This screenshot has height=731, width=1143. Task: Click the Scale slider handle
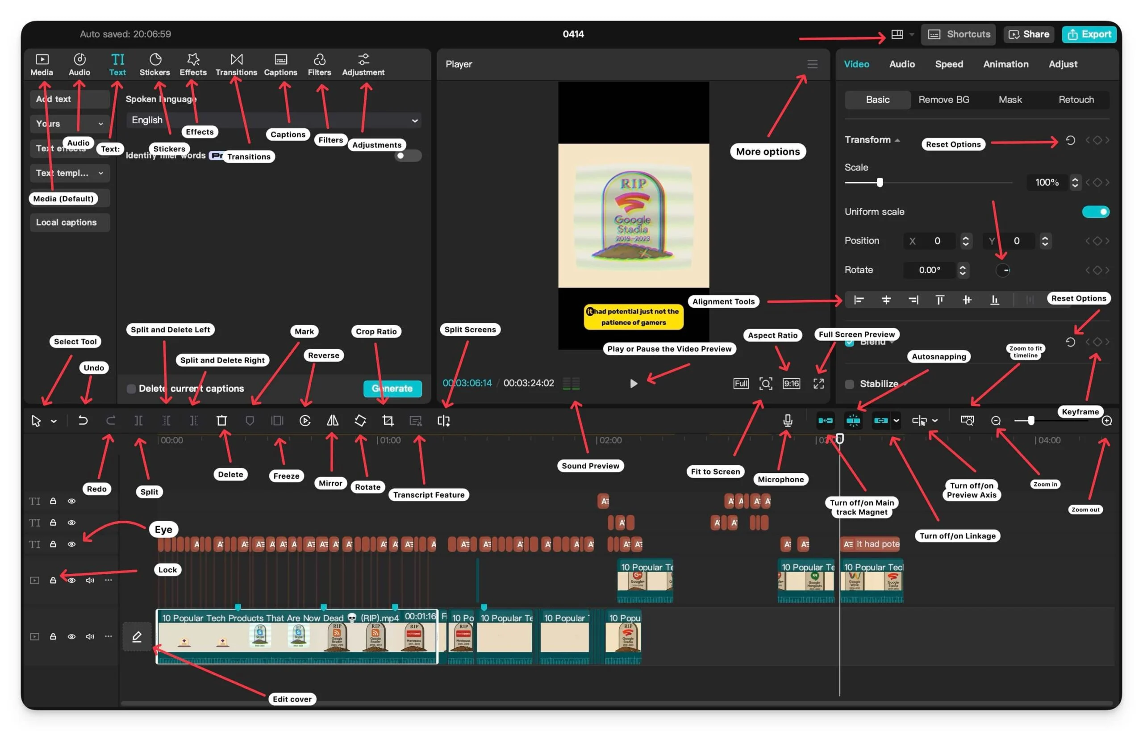tap(880, 183)
